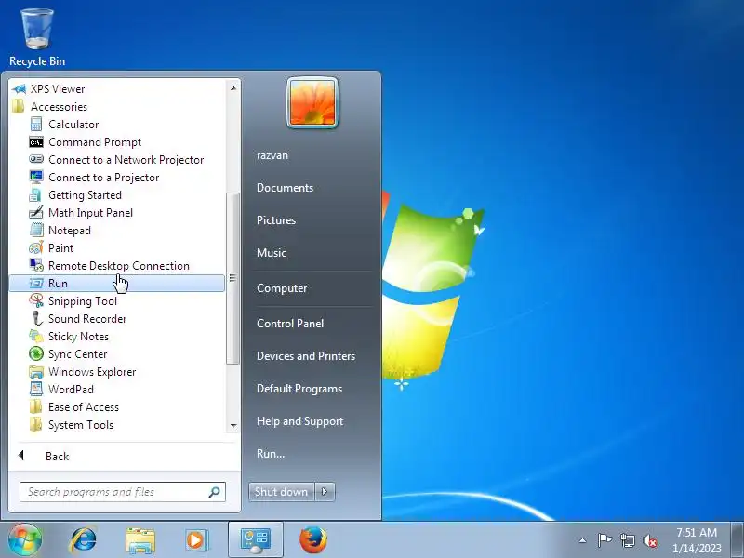Open Control Panel
The width and height of the screenshot is (744, 558).
[290, 323]
